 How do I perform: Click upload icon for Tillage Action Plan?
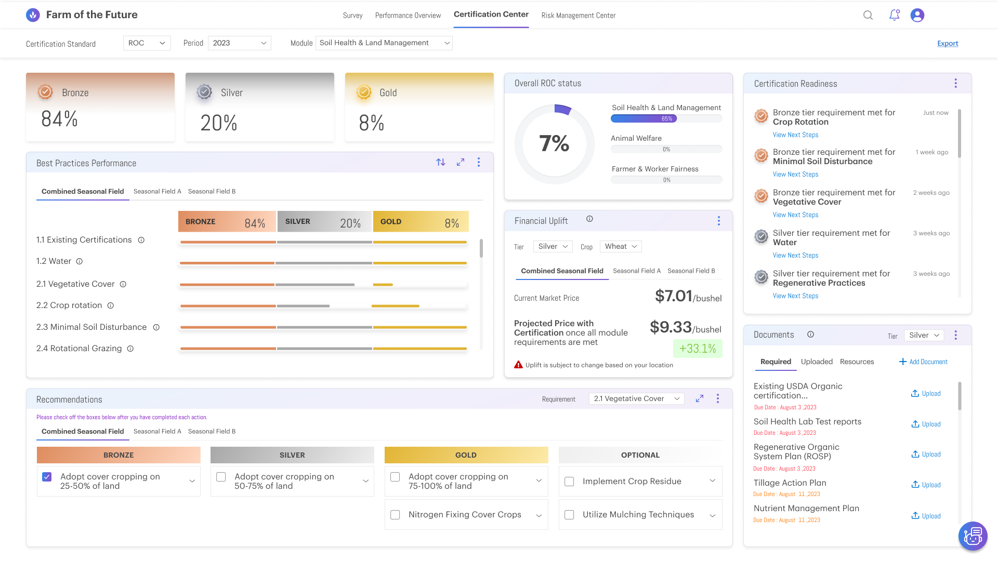click(915, 485)
